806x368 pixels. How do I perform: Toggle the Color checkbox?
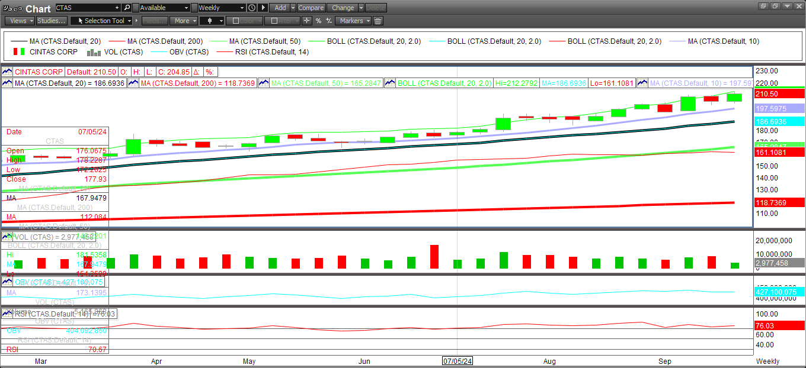(235, 21)
